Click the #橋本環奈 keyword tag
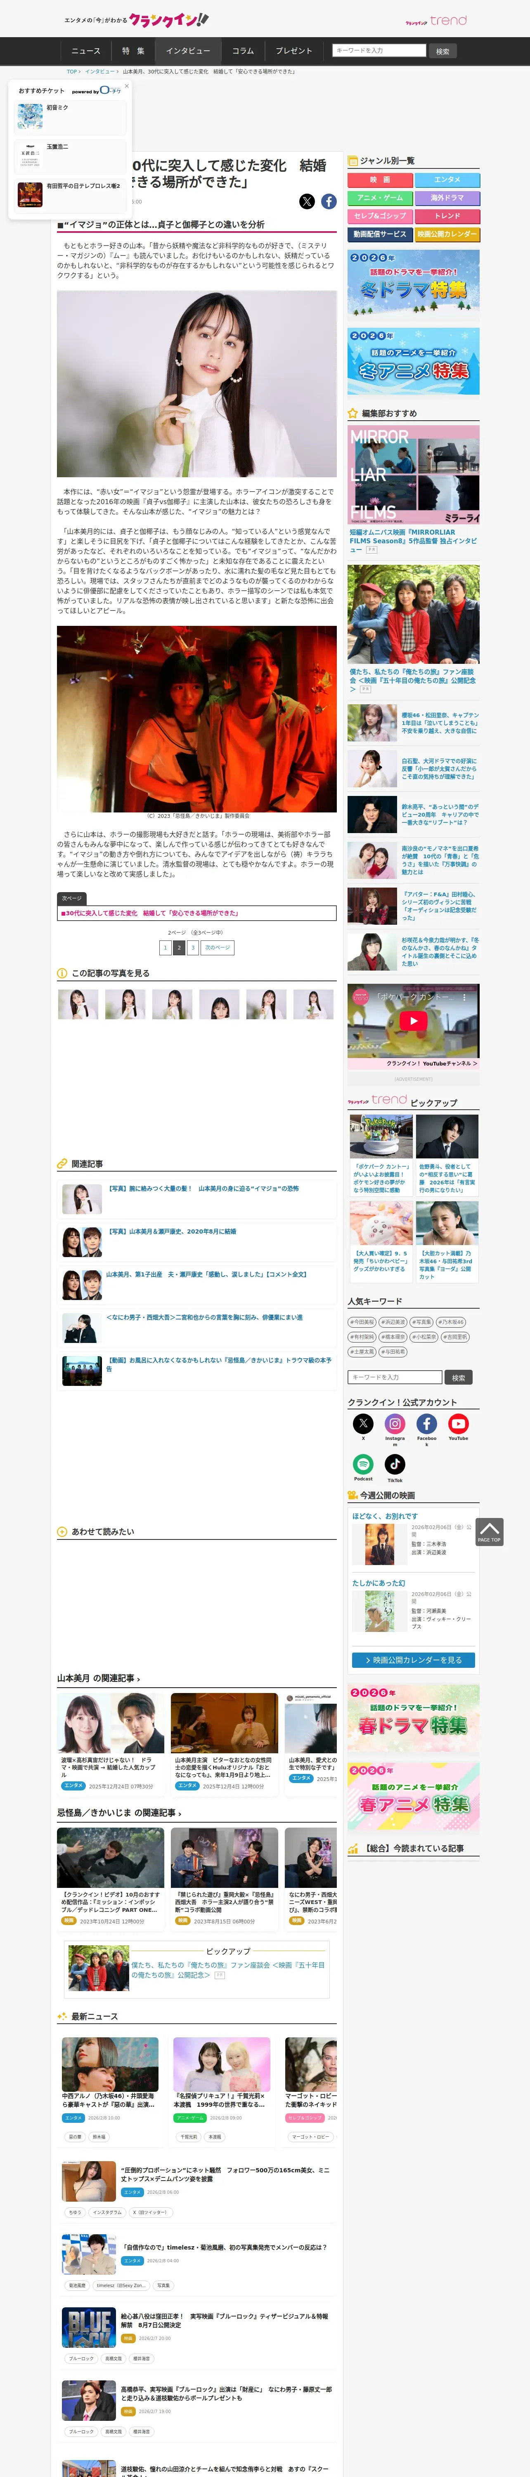This screenshot has width=530, height=2477. (x=393, y=1337)
